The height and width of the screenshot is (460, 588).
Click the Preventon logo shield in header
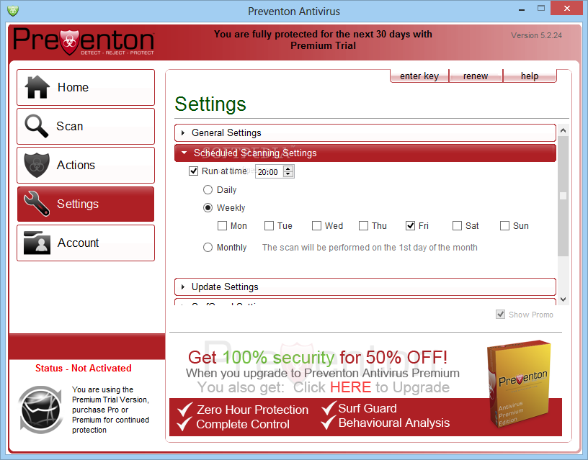[x=69, y=42]
